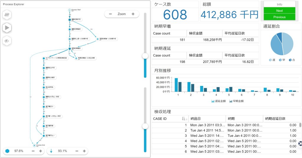Click the Previous green button
This screenshot has width=302, height=158.
(279, 17)
